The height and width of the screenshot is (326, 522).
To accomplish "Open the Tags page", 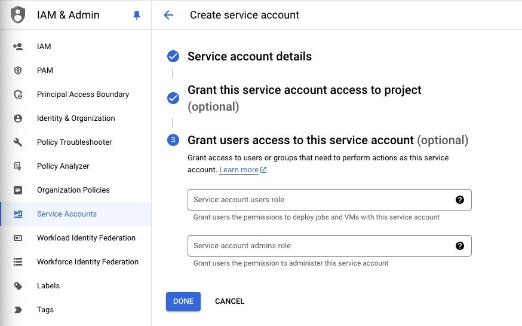I will [76, 310].
